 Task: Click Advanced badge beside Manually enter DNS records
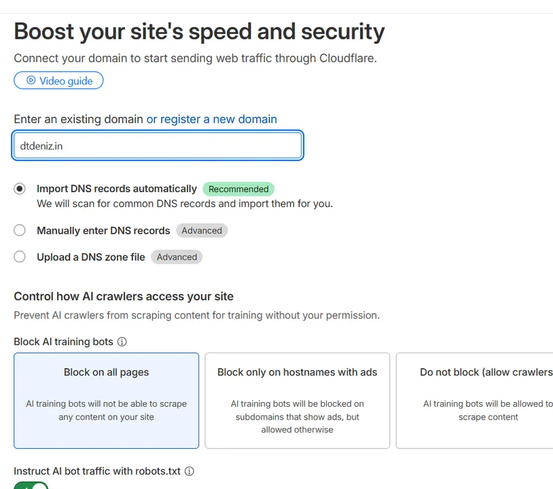[202, 230]
